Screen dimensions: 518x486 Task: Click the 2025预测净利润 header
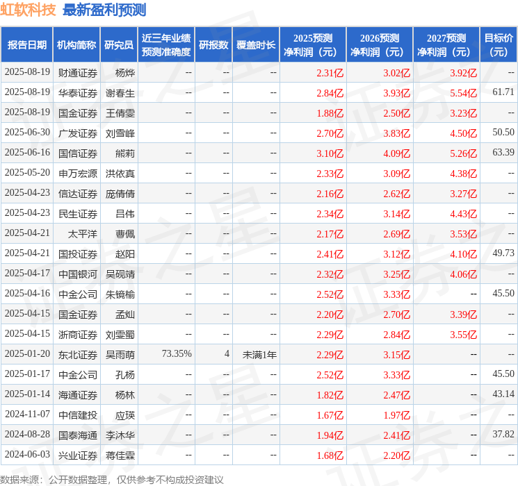pyautogui.click(x=313, y=45)
